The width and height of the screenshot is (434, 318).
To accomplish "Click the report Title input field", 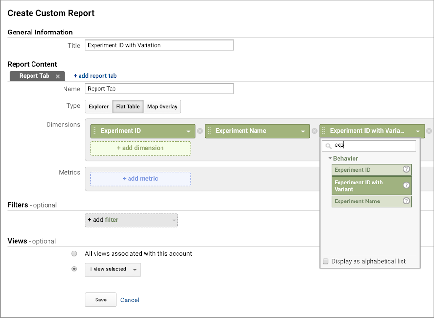I will pyautogui.click(x=159, y=45).
